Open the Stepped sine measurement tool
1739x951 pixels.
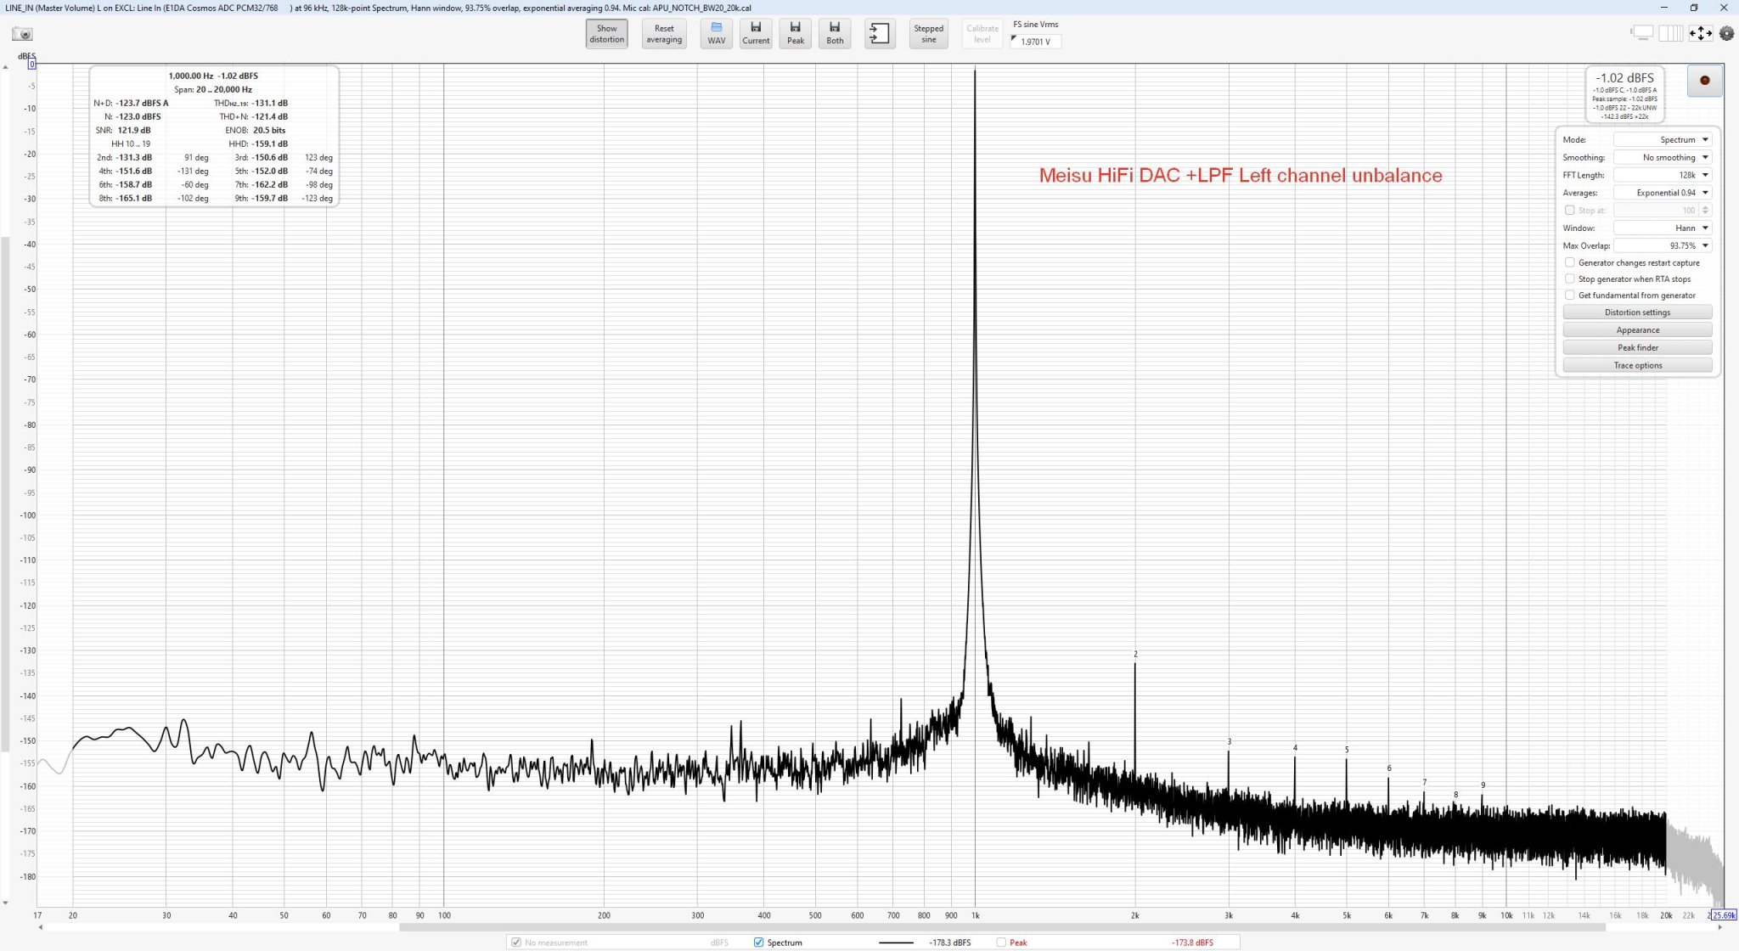[929, 34]
